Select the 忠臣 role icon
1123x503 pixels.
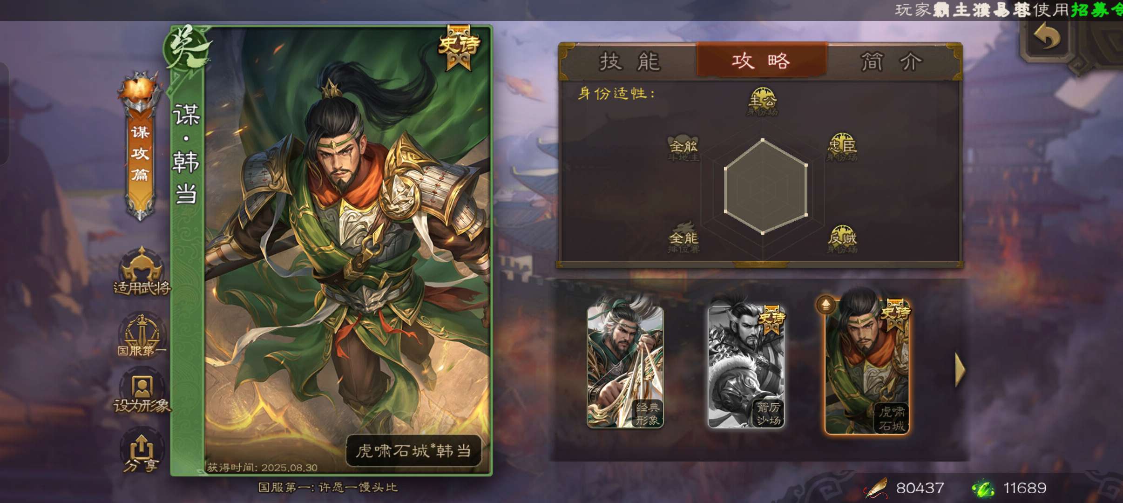[x=842, y=147]
